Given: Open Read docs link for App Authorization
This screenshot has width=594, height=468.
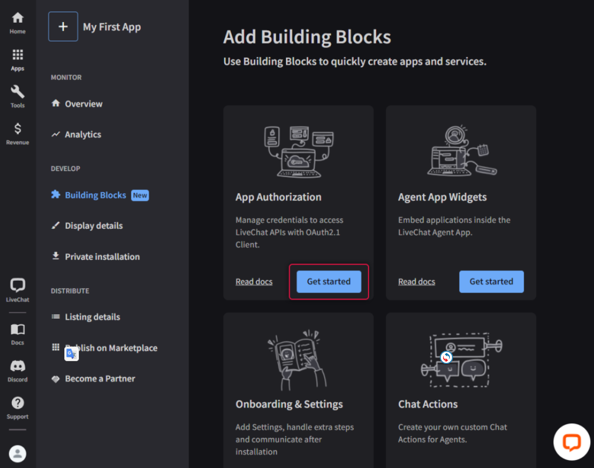Looking at the screenshot, I should pyautogui.click(x=254, y=282).
